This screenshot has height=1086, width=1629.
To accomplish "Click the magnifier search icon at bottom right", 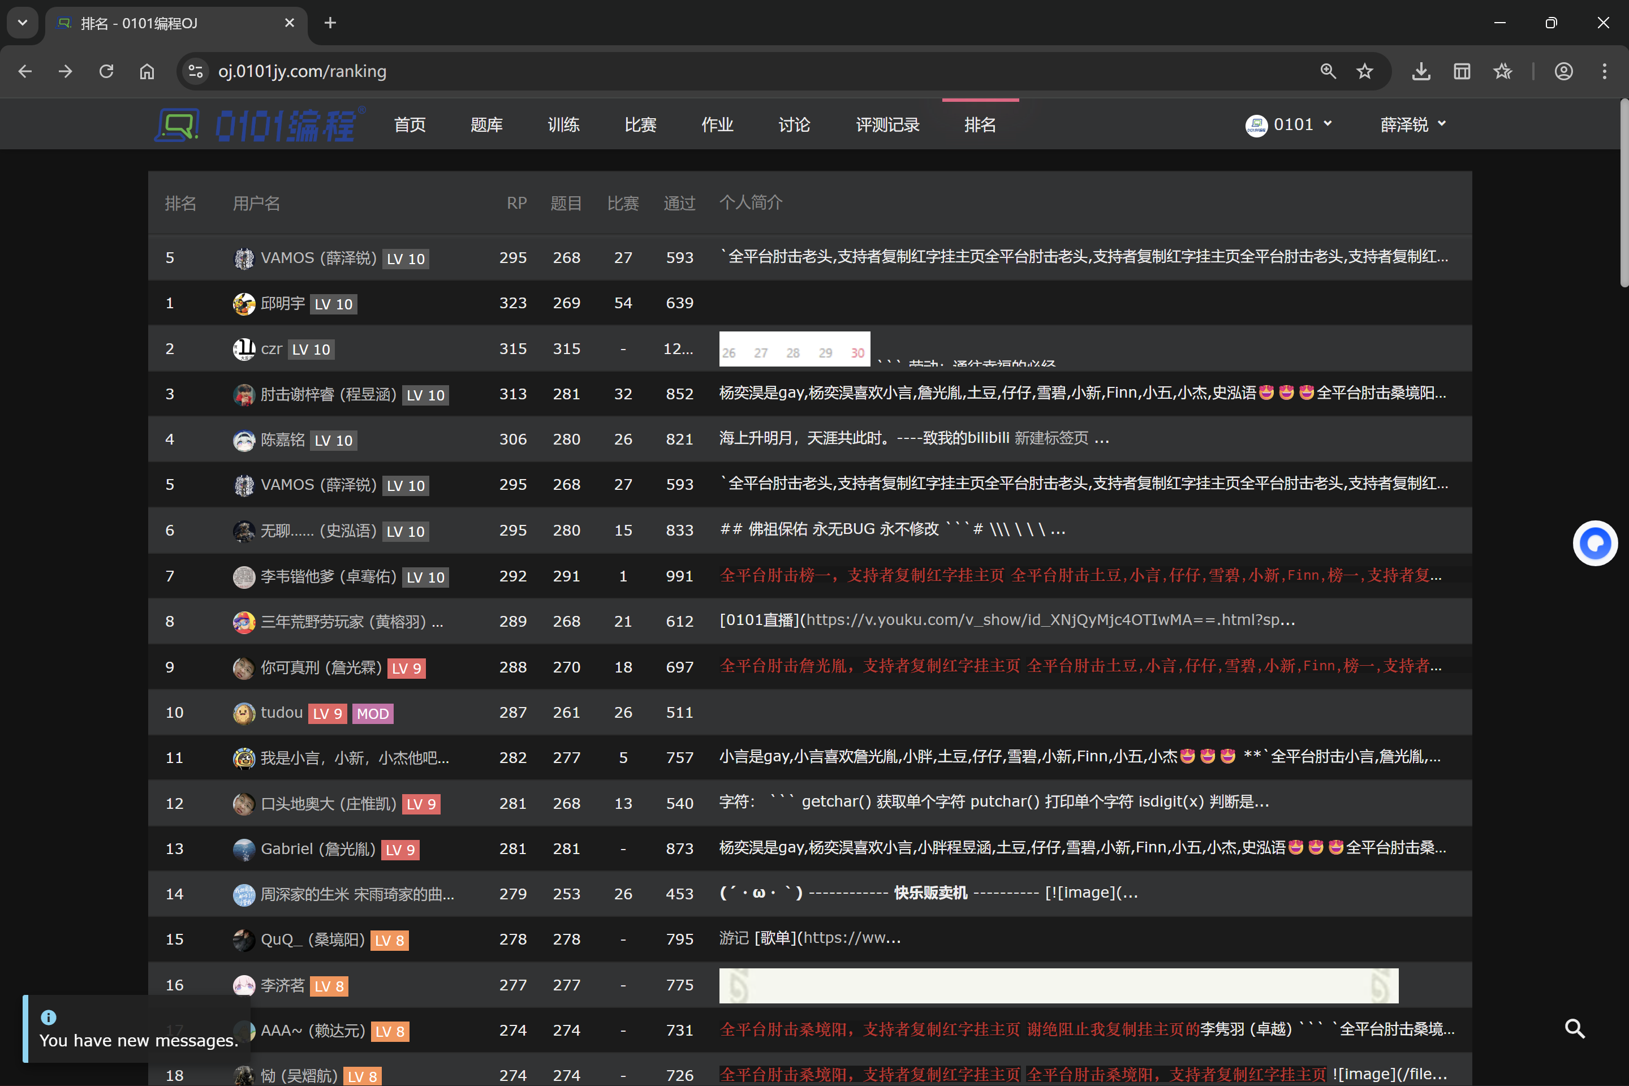I will click(x=1574, y=1028).
